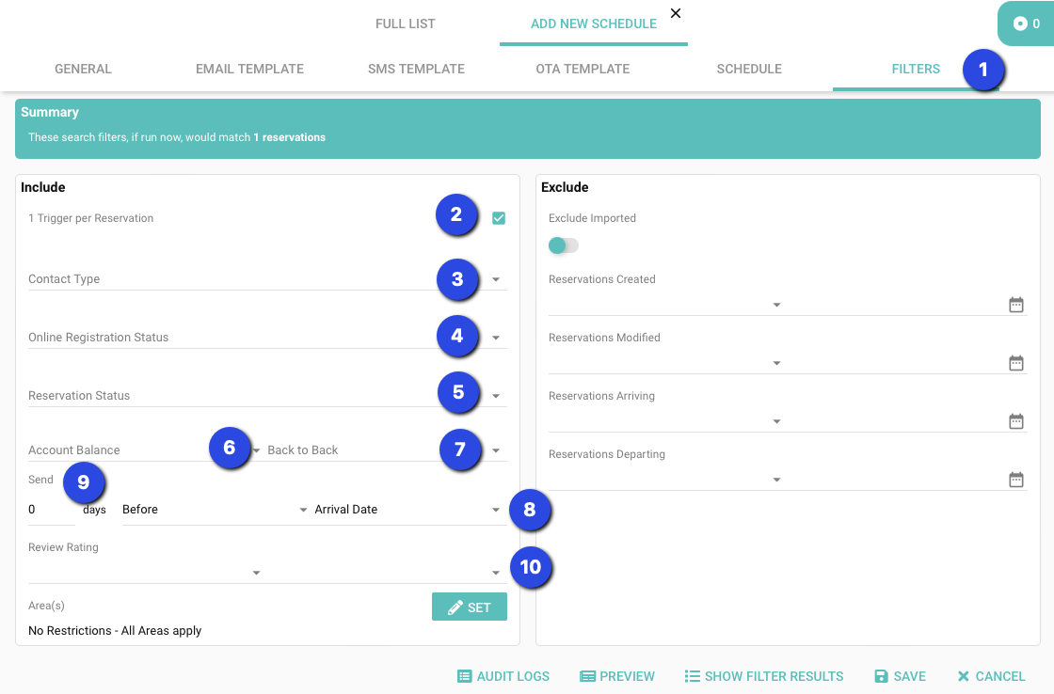This screenshot has height=694, width=1054.
Task: Toggle the 1 Trigger per Reservation checkbox
Action: pos(499,218)
